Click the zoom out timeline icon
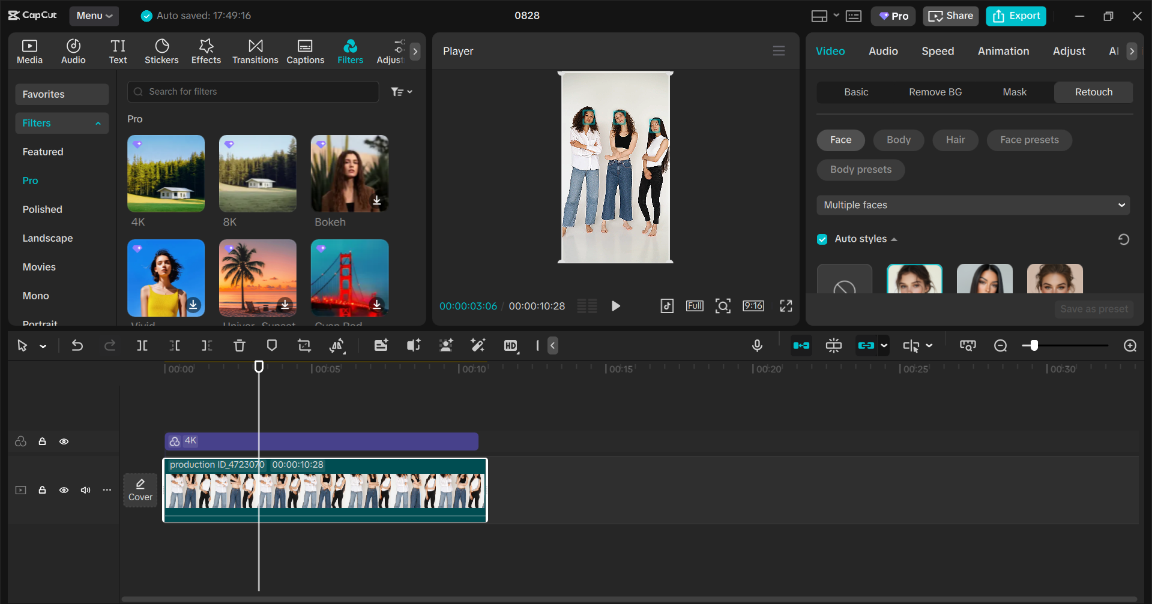The height and width of the screenshot is (604, 1152). pos(1000,345)
